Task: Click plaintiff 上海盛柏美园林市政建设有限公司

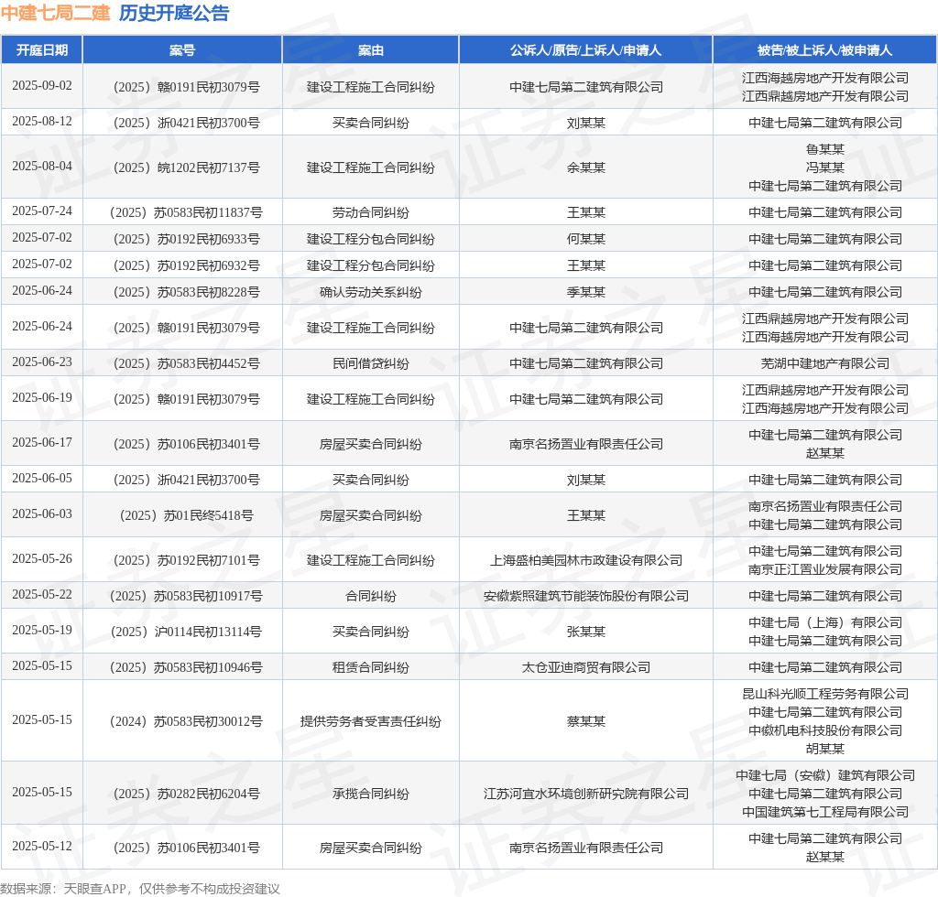Action: click(586, 560)
